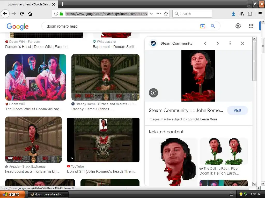Go to previous image in preview panel

pyautogui.click(x=205, y=43)
